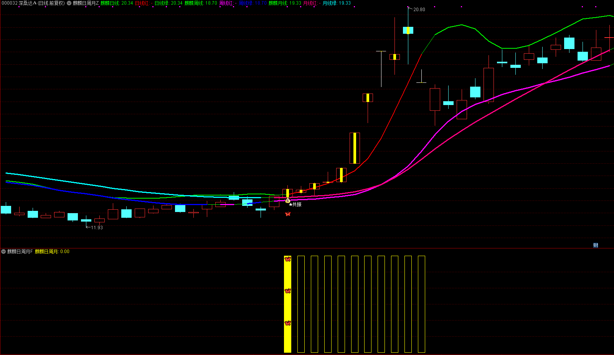The image size is (614, 355).
Task: Select the 月线红 readout
Action: click(x=312, y=3)
